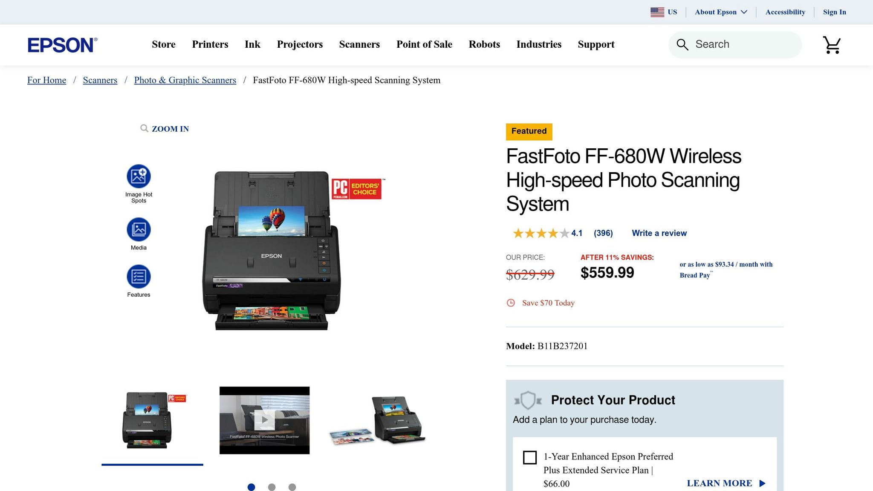The width and height of the screenshot is (873, 491).
Task: Expand the About Epson dropdown
Action: click(x=721, y=12)
